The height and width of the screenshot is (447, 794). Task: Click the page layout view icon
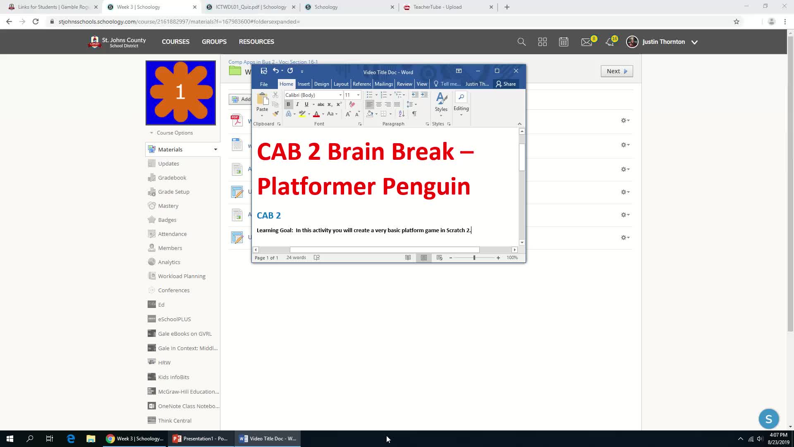click(x=424, y=257)
